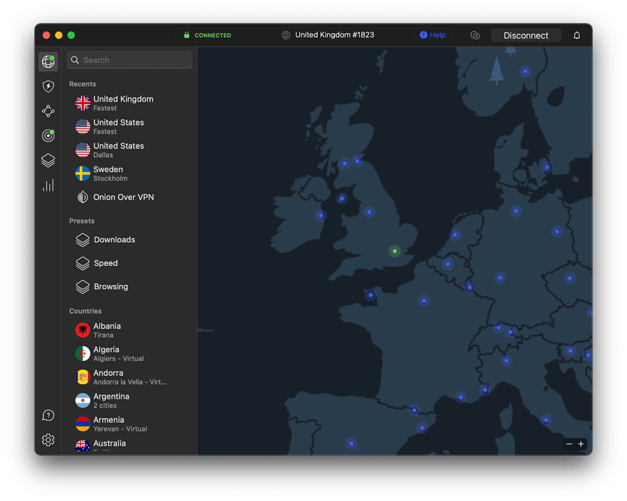The height and width of the screenshot is (501, 627).
Task: Click the Ireland server dot on map
Action: click(x=321, y=215)
